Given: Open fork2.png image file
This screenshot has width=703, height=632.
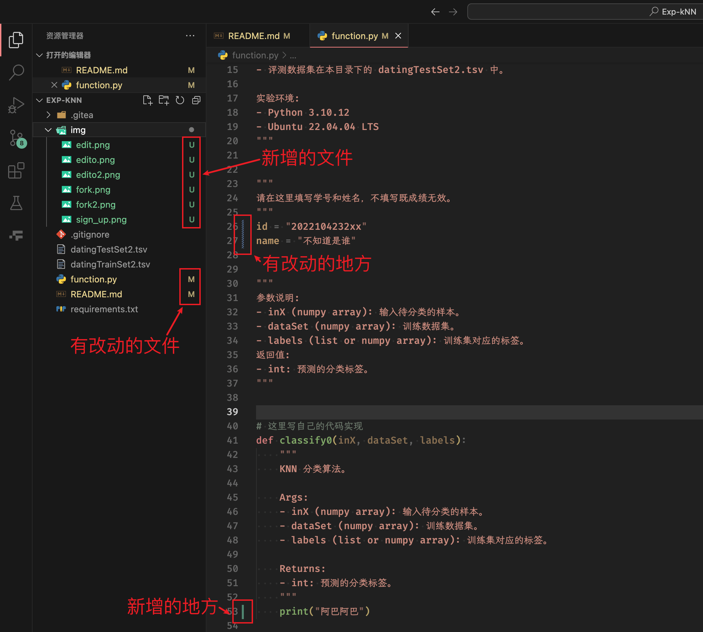Looking at the screenshot, I should coord(119,205).
